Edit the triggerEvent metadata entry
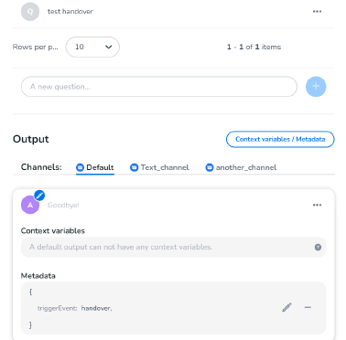The height and width of the screenshot is (340, 346). click(287, 307)
